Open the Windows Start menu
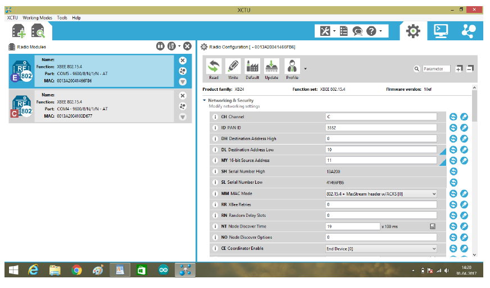Screen dimensions: 490x288 [13, 270]
